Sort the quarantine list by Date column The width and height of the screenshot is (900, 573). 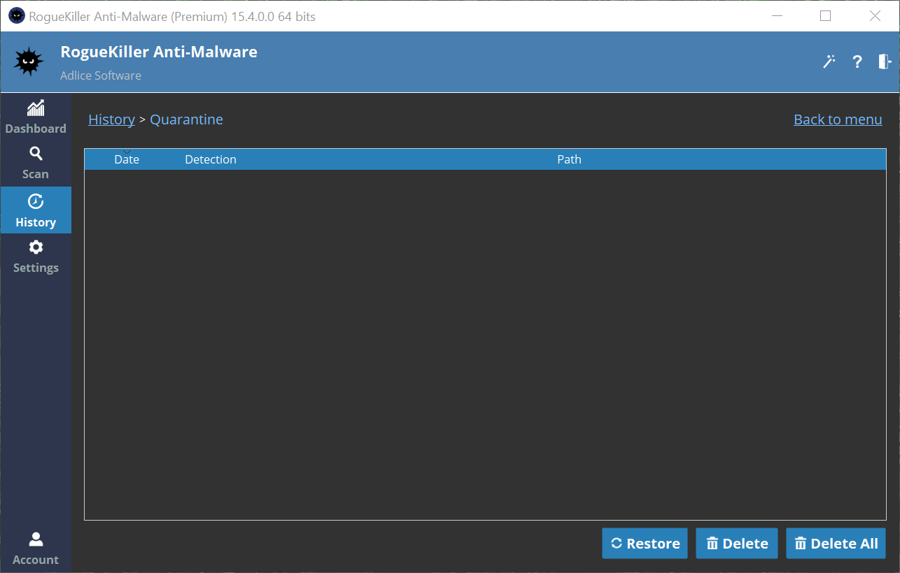(x=127, y=159)
